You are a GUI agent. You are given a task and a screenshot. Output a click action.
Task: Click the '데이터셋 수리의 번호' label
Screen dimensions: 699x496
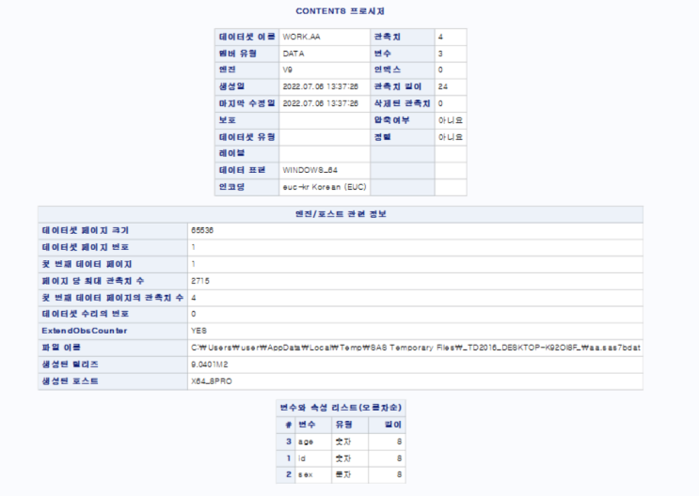pos(86,314)
